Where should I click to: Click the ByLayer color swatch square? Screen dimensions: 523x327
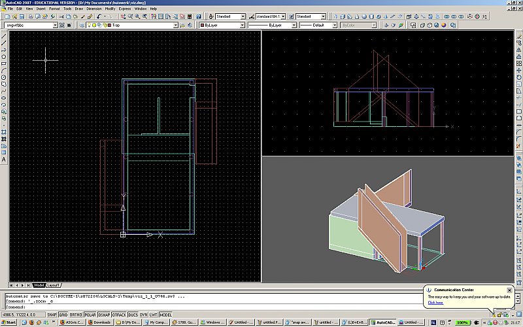pyautogui.click(x=203, y=26)
